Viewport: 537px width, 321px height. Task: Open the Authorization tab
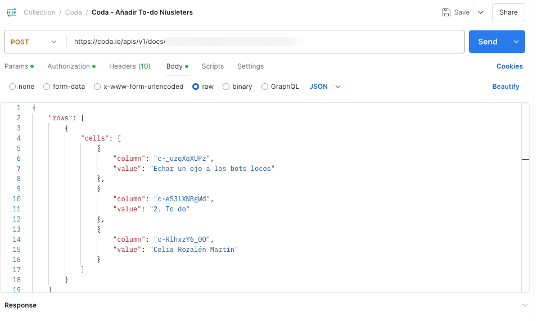pos(69,66)
